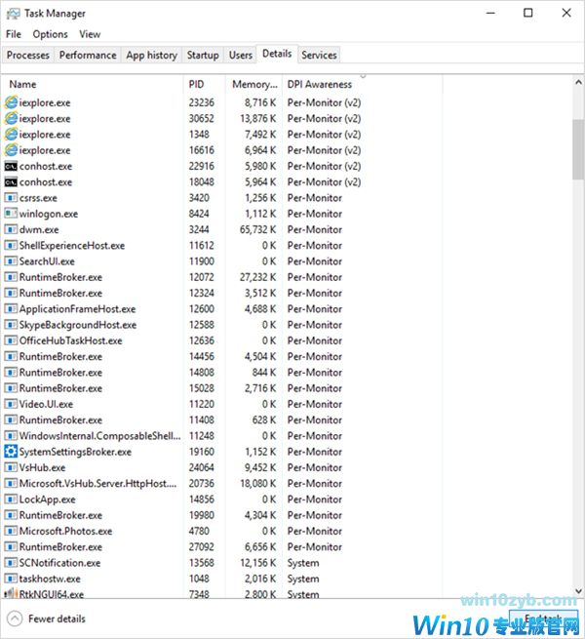Click the iexplore.exe icon for PID 16616
Screen dimensions: 585x639
11,150
